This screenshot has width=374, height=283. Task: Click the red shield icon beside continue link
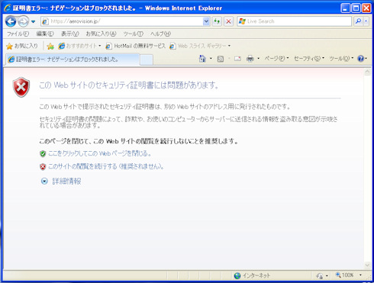coord(43,167)
